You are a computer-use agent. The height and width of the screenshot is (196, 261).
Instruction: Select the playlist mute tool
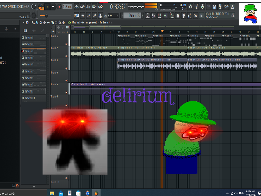pos(44,22)
